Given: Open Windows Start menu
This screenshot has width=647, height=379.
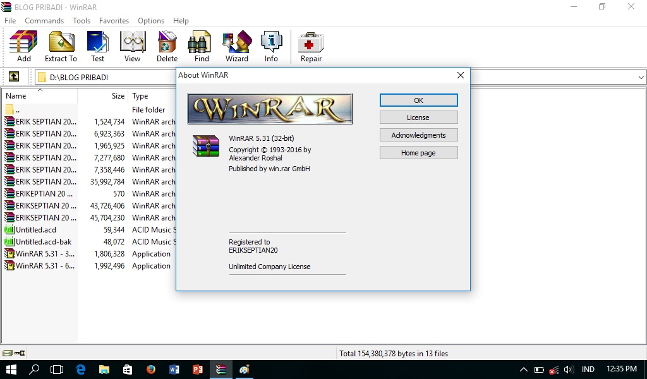Looking at the screenshot, I should point(11,370).
